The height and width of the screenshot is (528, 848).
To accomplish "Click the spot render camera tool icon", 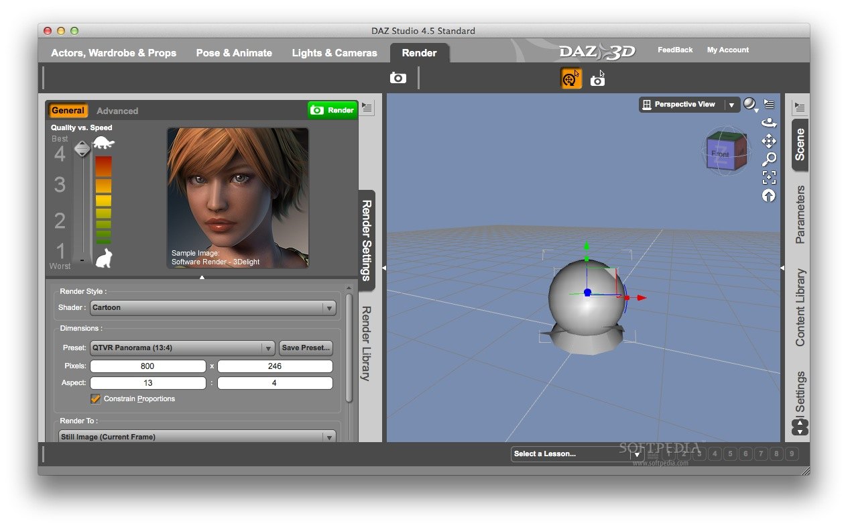I will pos(597,79).
